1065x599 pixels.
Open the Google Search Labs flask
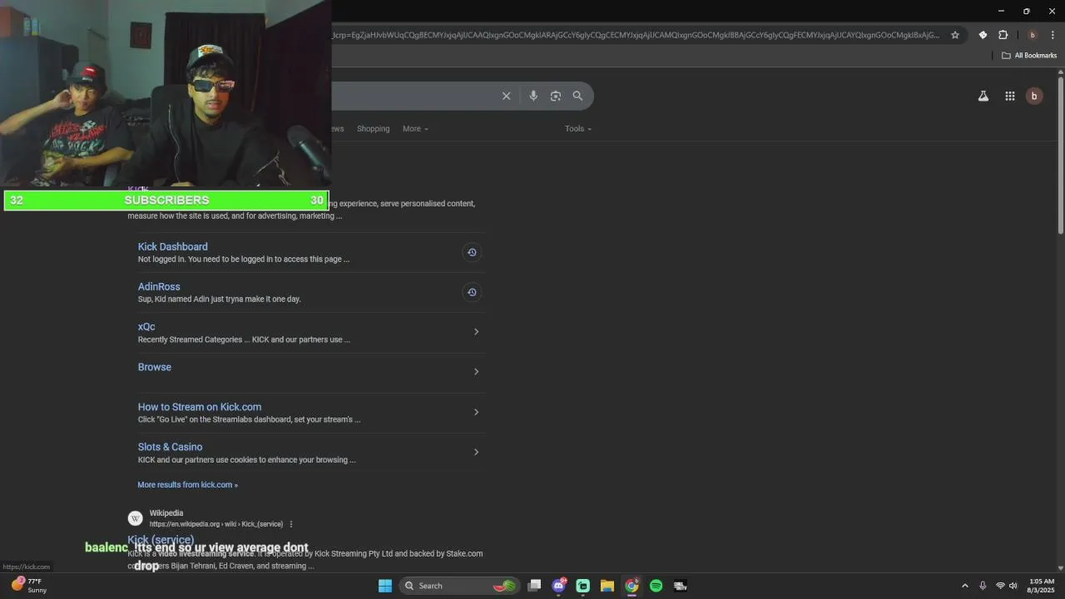(983, 97)
